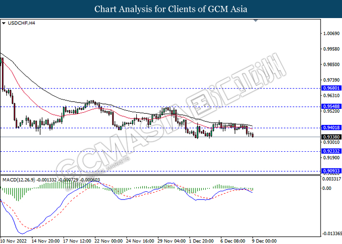Click the 14 Nov 20:00 time label
Screen dimensions: 342x244
point(45,241)
